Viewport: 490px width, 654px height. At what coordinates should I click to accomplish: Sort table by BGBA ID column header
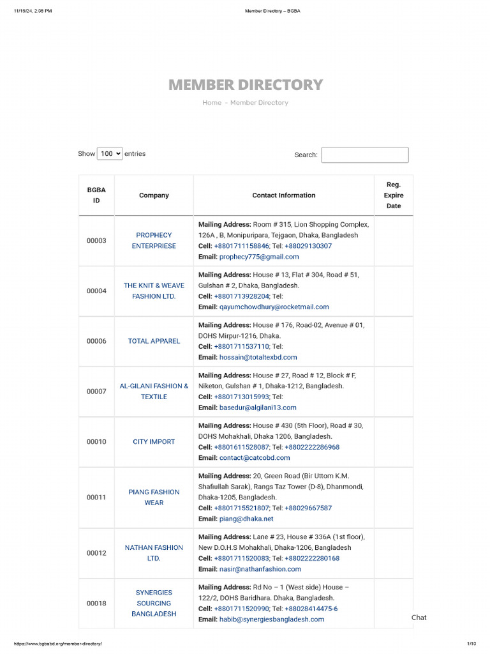[96, 195]
